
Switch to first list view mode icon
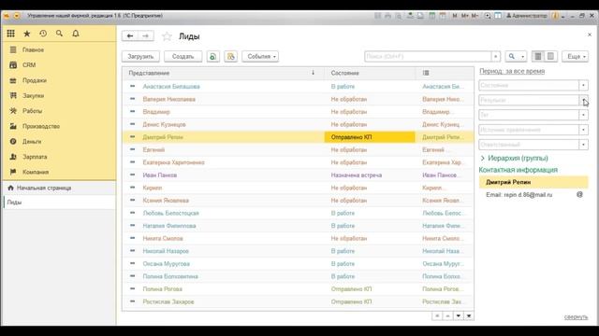click(x=538, y=56)
